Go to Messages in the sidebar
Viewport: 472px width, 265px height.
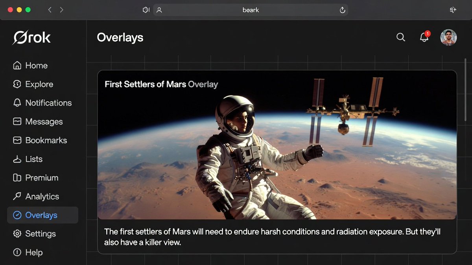44,122
